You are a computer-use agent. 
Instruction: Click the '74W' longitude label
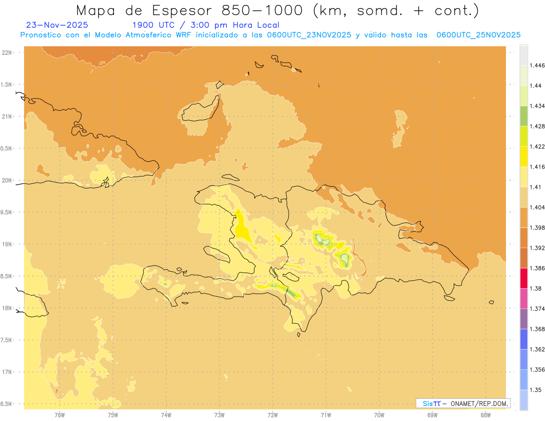[x=166, y=415]
